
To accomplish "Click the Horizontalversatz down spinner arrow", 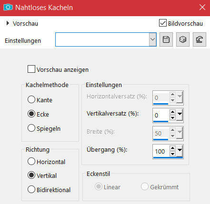I will pyautogui.click(x=172, y=100).
